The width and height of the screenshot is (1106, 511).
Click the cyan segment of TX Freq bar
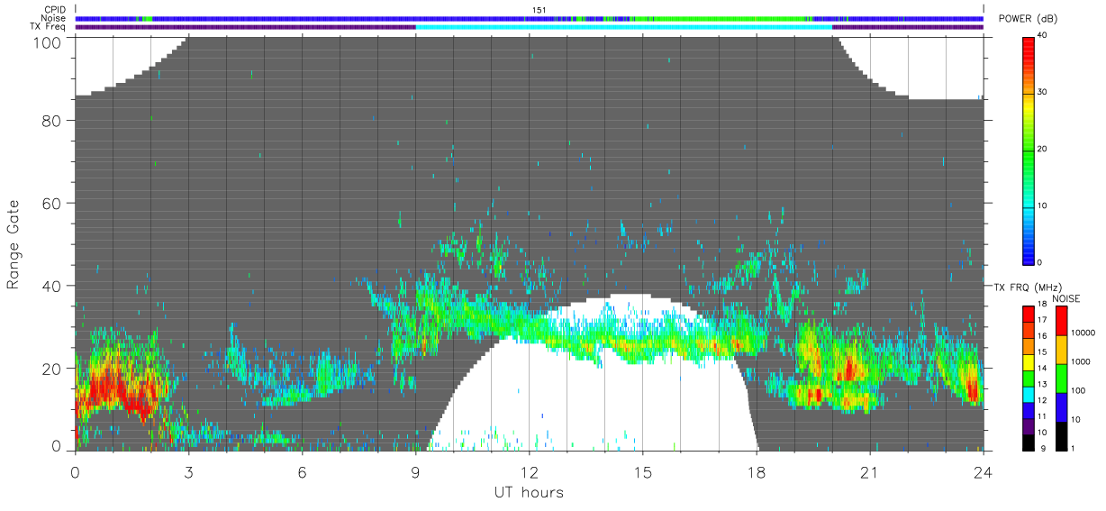point(623,27)
